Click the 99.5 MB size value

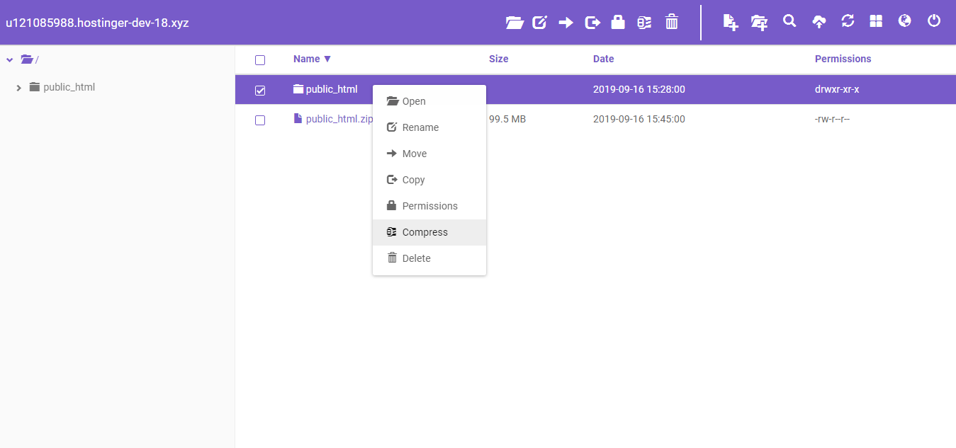507,119
